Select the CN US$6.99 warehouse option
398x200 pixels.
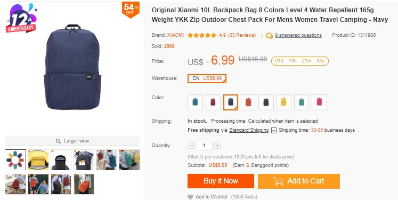tap(207, 78)
